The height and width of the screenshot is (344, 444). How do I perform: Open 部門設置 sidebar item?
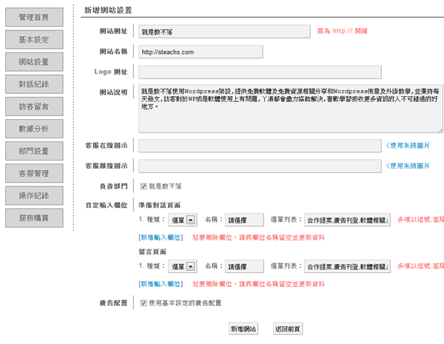coord(34,151)
